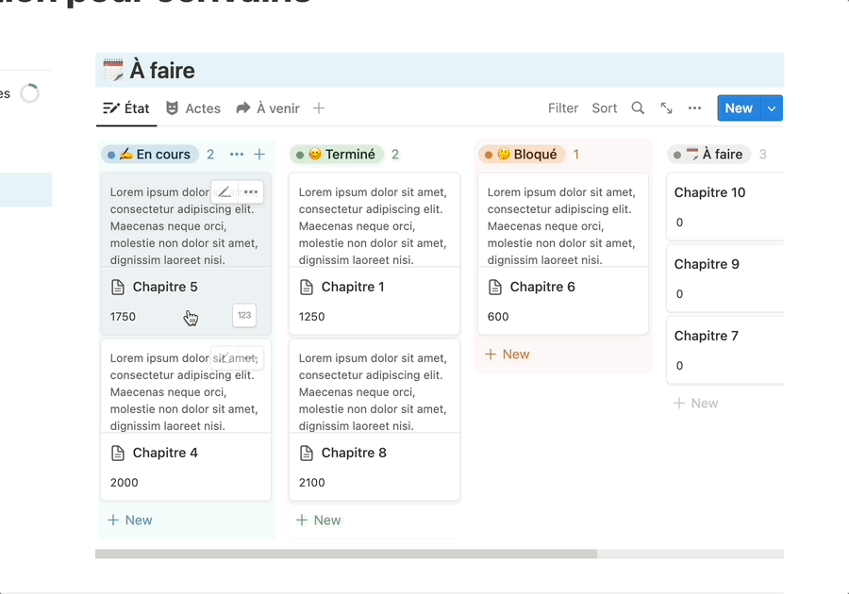Open the Chapitre 10 card
Image resolution: width=849 pixels, height=594 pixels.
(710, 192)
